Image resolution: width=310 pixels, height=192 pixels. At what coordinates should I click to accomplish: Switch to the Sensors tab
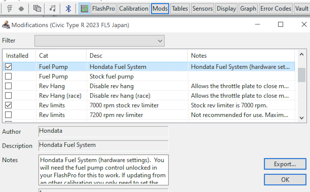[203, 9]
